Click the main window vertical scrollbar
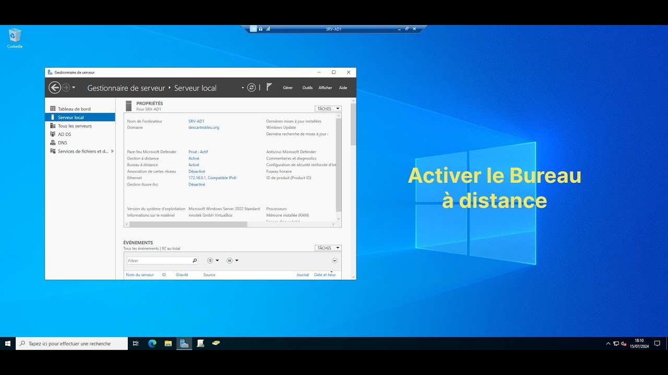The width and height of the screenshot is (668, 375). point(353,124)
